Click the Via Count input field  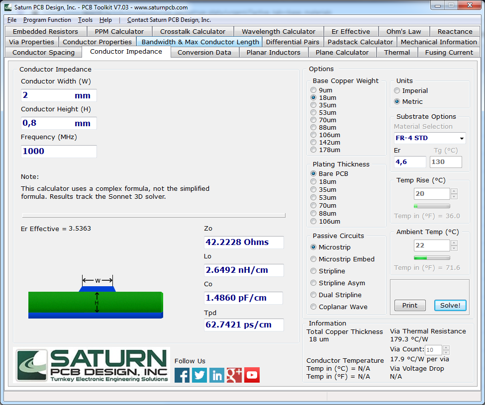[x=433, y=350]
